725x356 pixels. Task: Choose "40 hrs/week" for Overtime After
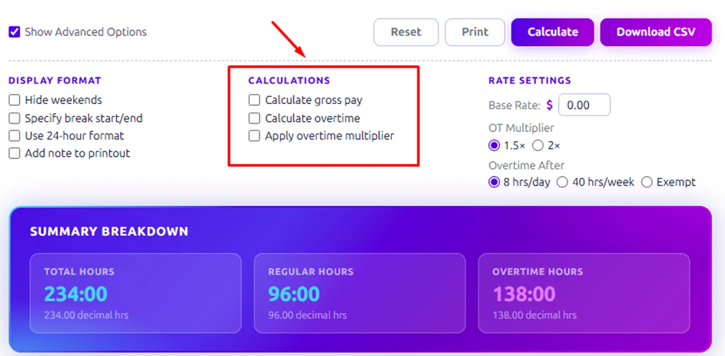(x=562, y=182)
